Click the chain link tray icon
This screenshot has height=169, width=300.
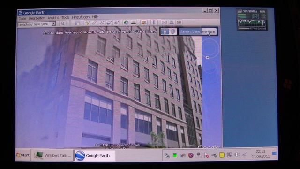(167, 155)
